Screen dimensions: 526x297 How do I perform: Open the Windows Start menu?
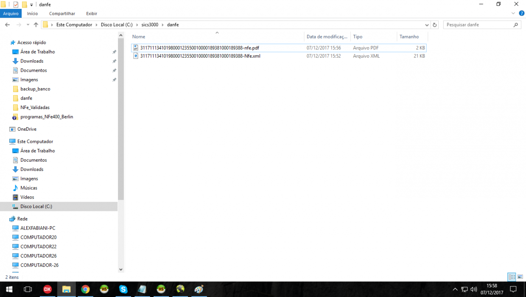[9, 289]
